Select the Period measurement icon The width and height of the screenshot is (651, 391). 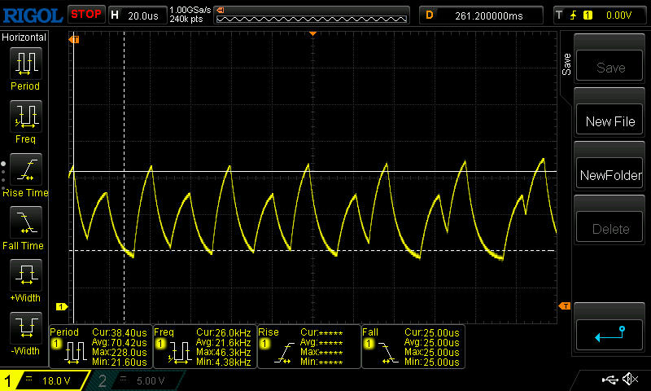coord(25,63)
